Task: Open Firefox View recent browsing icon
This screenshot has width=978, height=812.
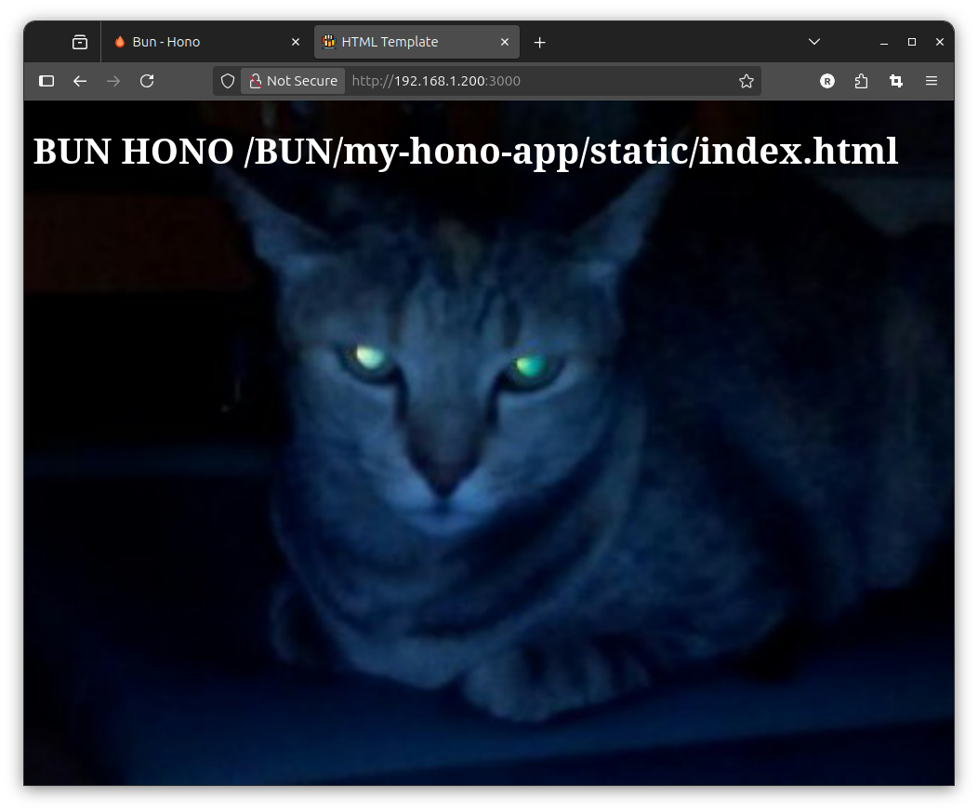Action: point(80,42)
